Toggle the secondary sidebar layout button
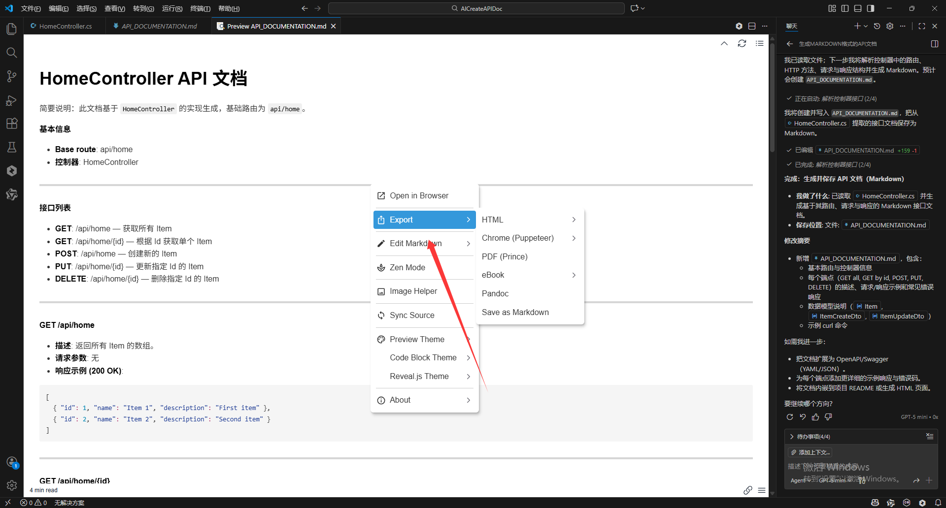Image resolution: width=946 pixels, height=508 pixels. [871, 8]
